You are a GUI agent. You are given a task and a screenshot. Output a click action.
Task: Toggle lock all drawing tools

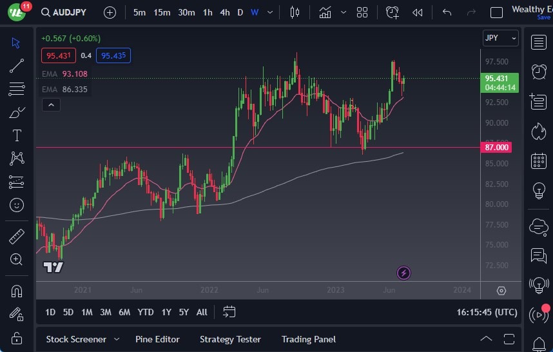[x=17, y=338]
